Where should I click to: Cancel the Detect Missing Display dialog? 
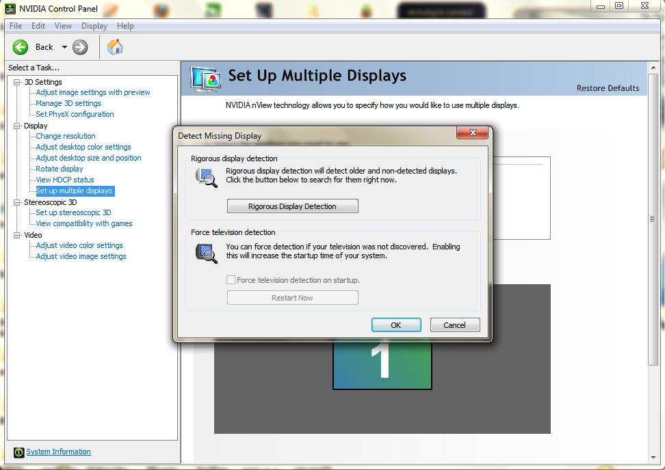coord(455,324)
